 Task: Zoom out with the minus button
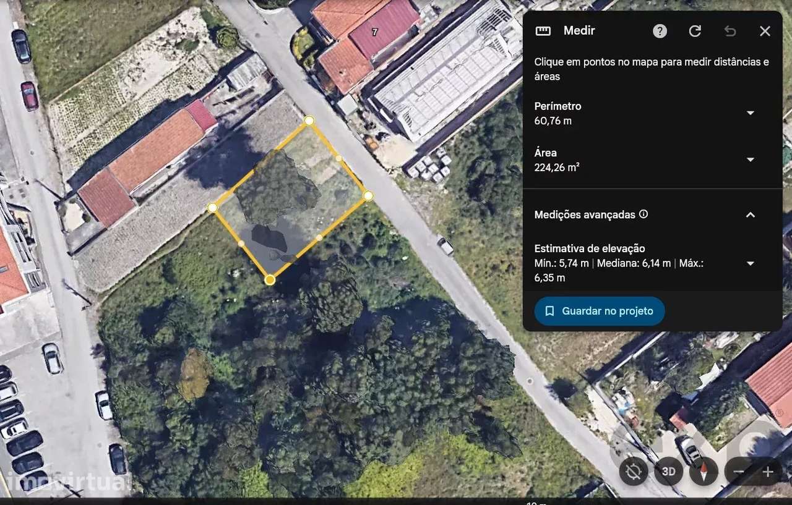[739, 472]
